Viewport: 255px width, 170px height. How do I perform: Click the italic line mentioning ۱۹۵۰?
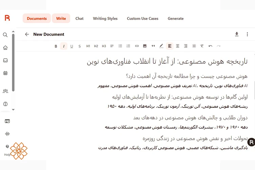coord(178,107)
